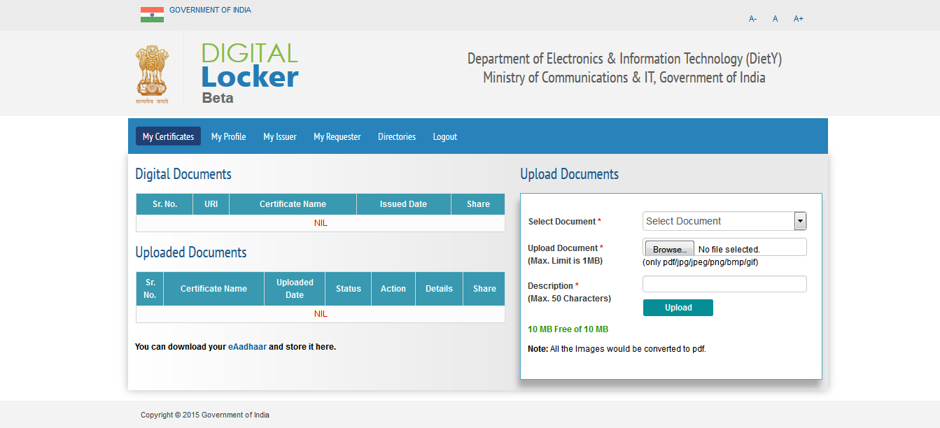Click the dropdown arrow of Select Document
The width and height of the screenshot is (940, 428).
pyautogui.click(x=800, y=221)
